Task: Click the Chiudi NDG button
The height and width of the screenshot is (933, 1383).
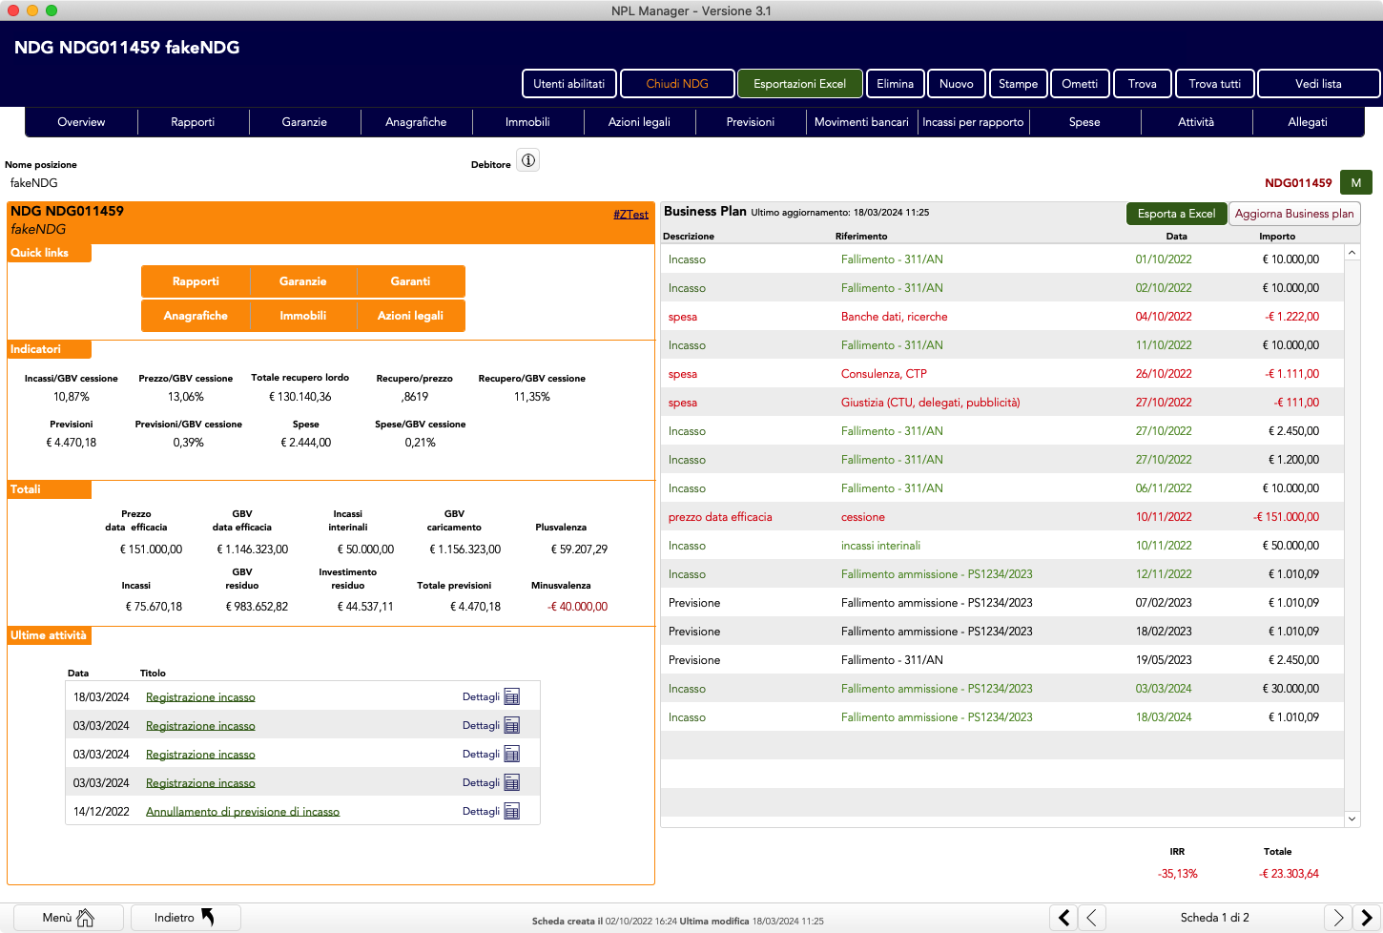Action: point(677,84)
